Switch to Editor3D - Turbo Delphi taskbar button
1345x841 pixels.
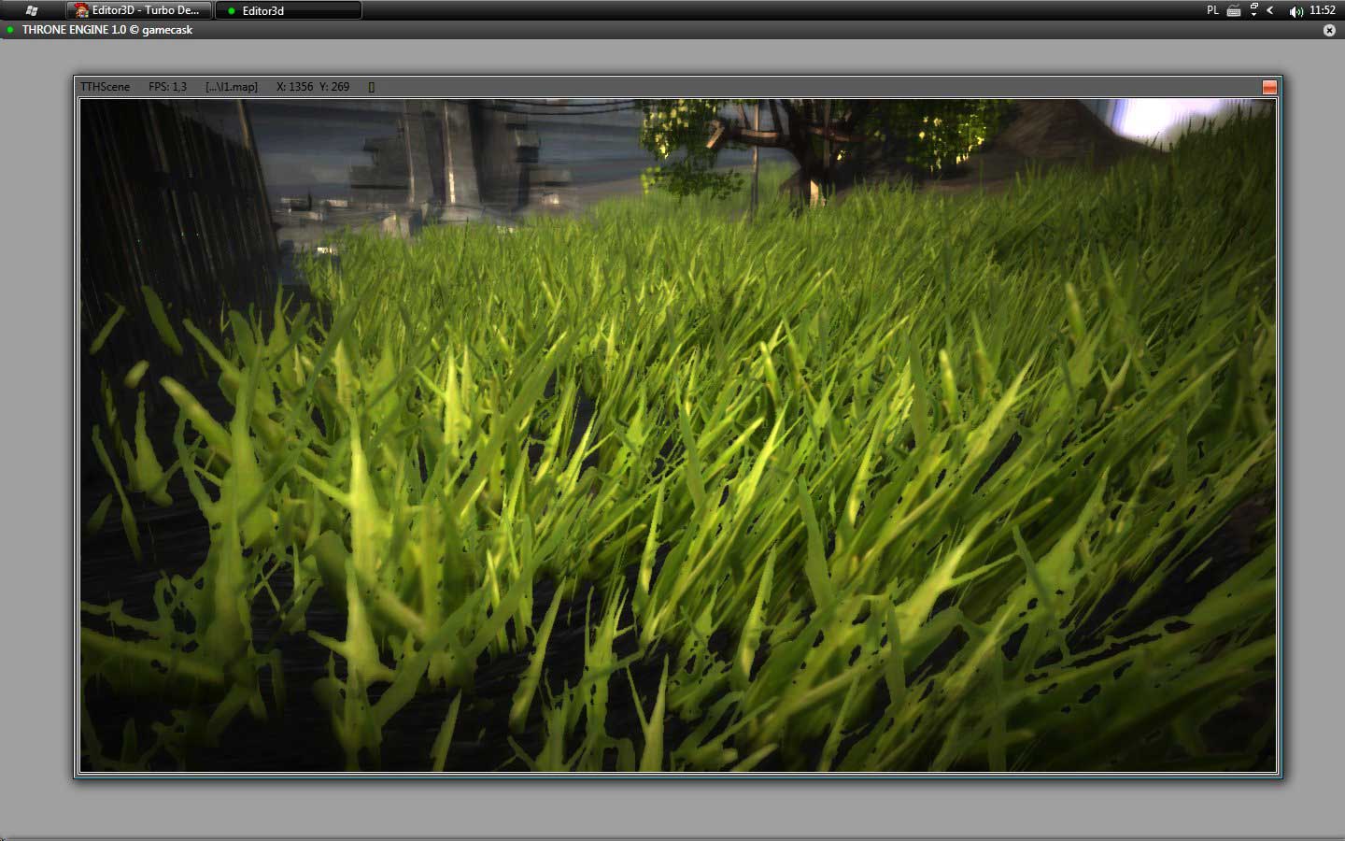click(x=138, y=10)
